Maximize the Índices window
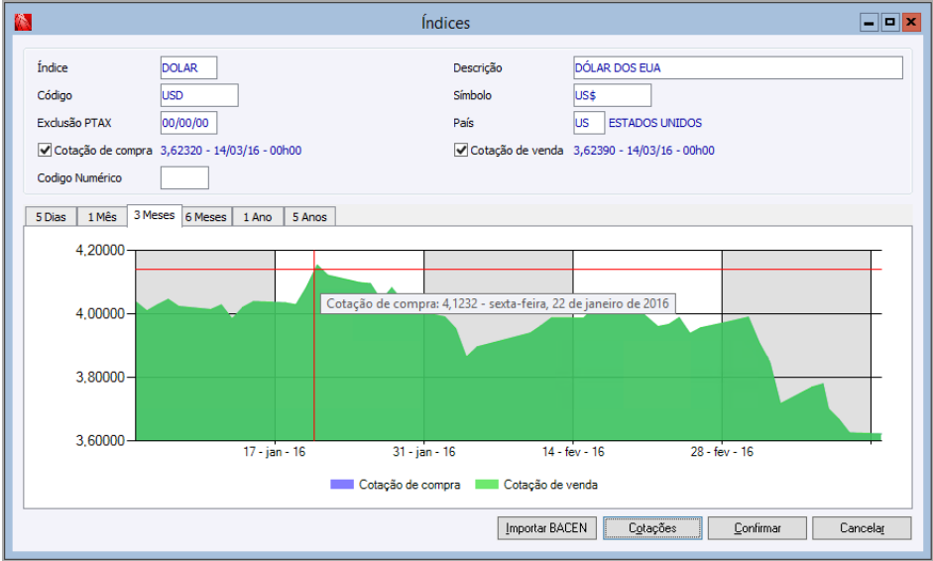Viewport: 933px width, 561px height. [x=890, y=23]
